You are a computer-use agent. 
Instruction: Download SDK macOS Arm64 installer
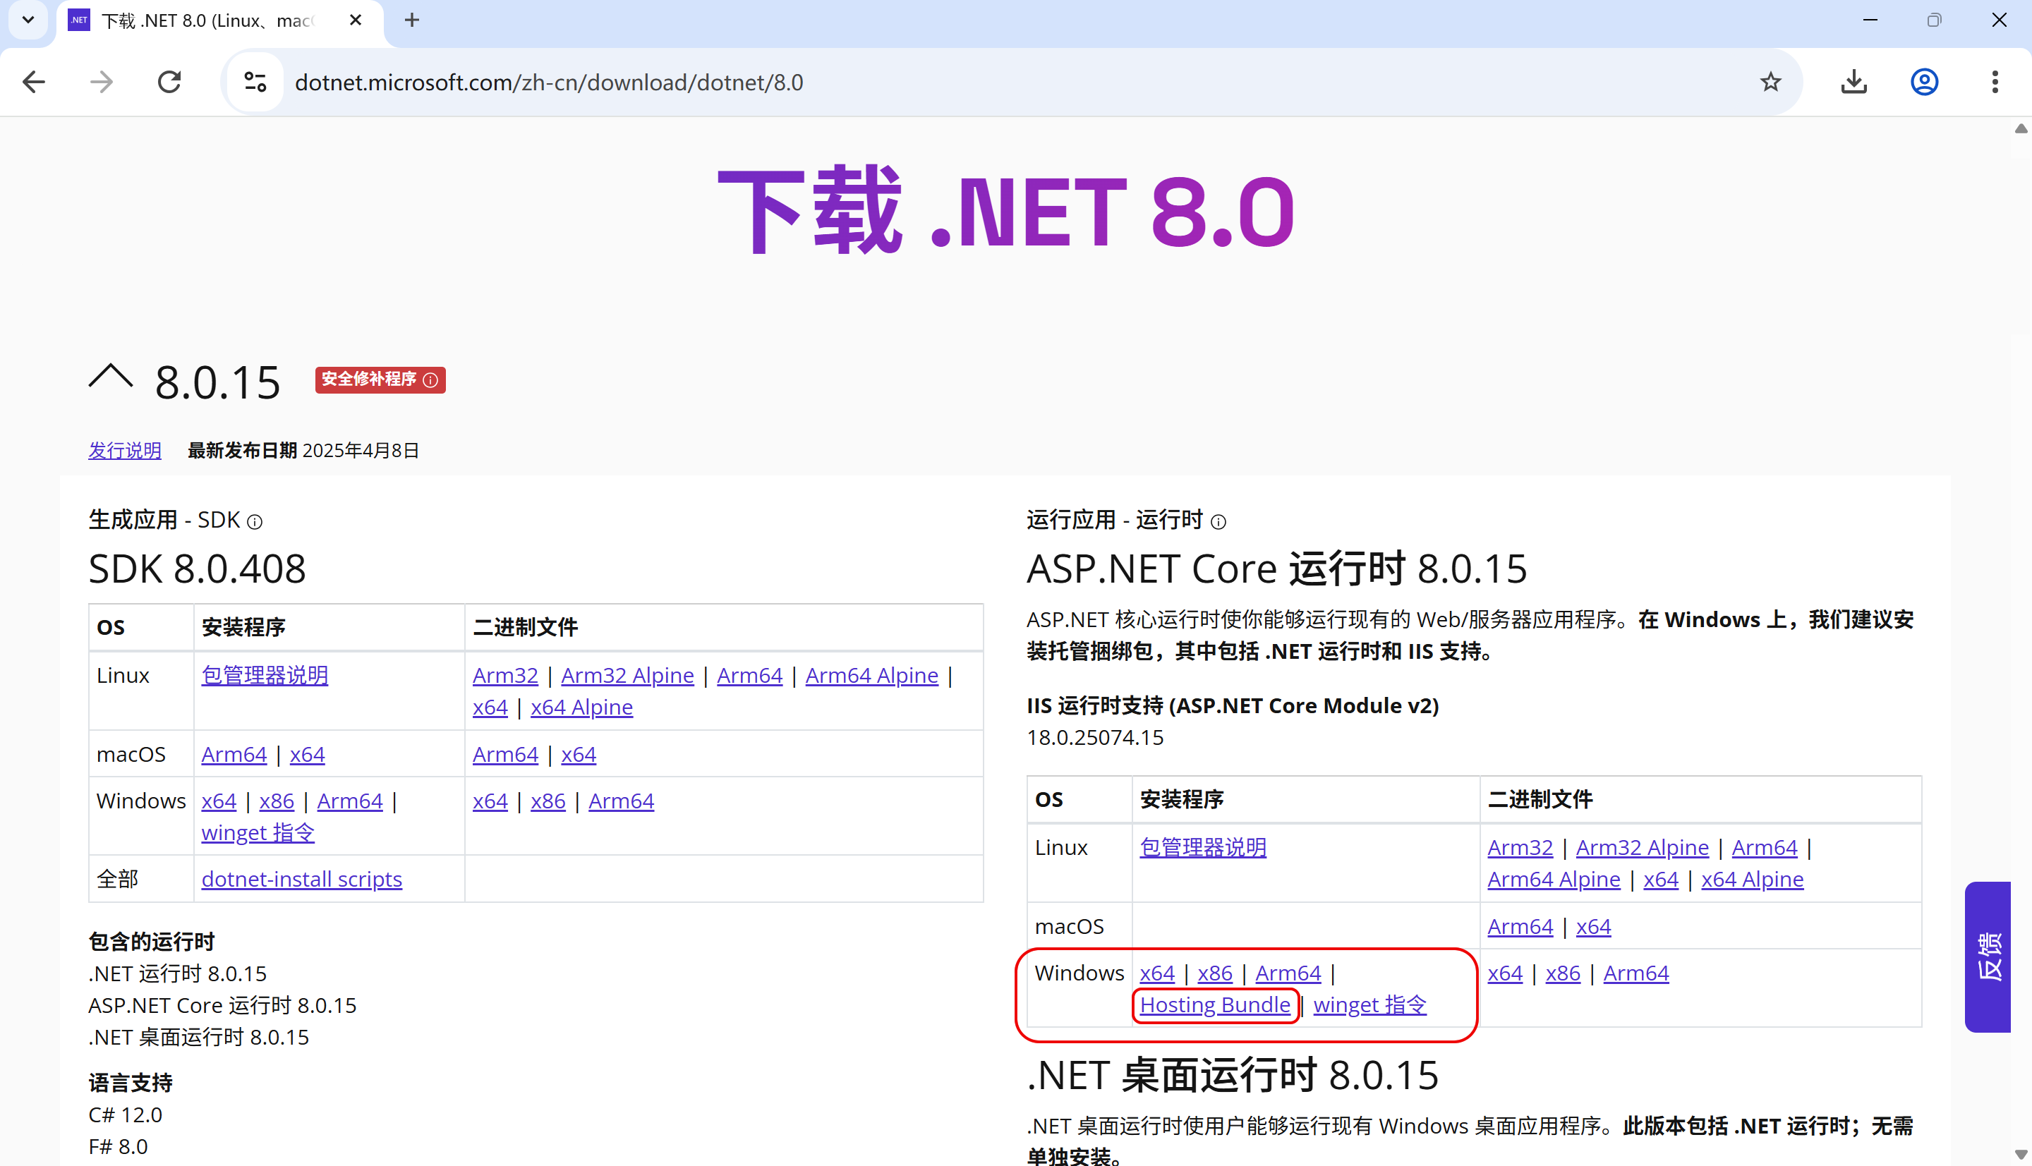tap(234, 754)
